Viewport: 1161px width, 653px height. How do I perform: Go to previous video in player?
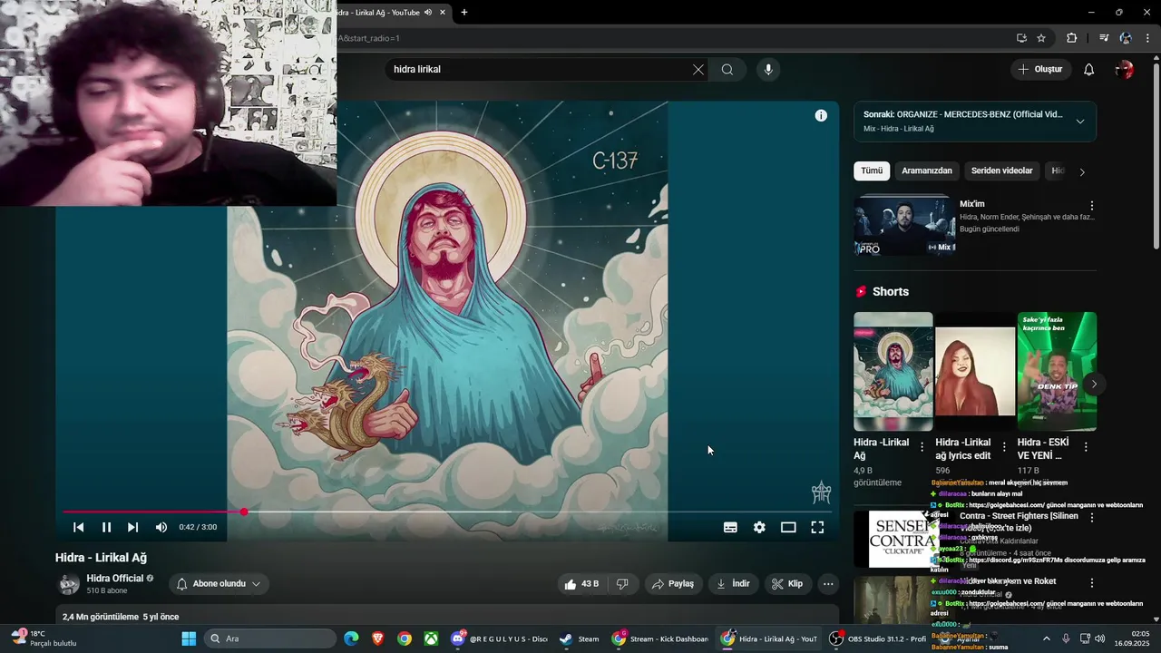point(79,527)
